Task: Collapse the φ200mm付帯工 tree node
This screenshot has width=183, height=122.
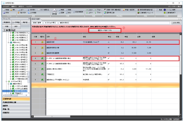Action: point(6,82)
